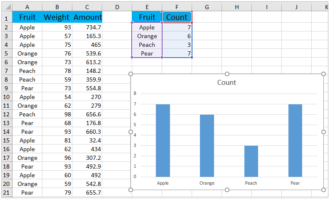This screenshot has width=330, height=200.
Task: Click the chart's bottom-right resize handle
Action: click(x=324, y=190)
